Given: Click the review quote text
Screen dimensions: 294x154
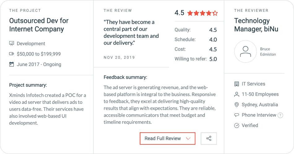Looking at the screenshot, I should click(131, 33).
